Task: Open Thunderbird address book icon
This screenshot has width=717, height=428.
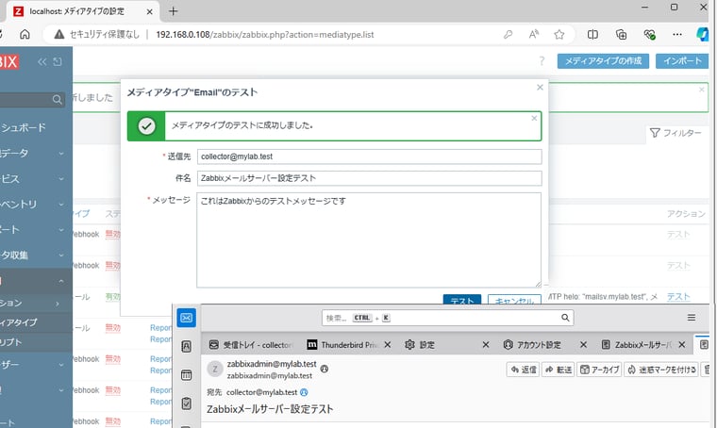Action: pyautogui.click(x=187, y=346)
